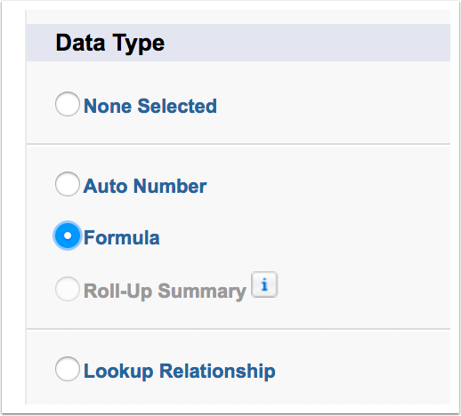Click the Lookup Relationship label text
The width and height of the screenshot is (461, 416).
coord(180,371)
